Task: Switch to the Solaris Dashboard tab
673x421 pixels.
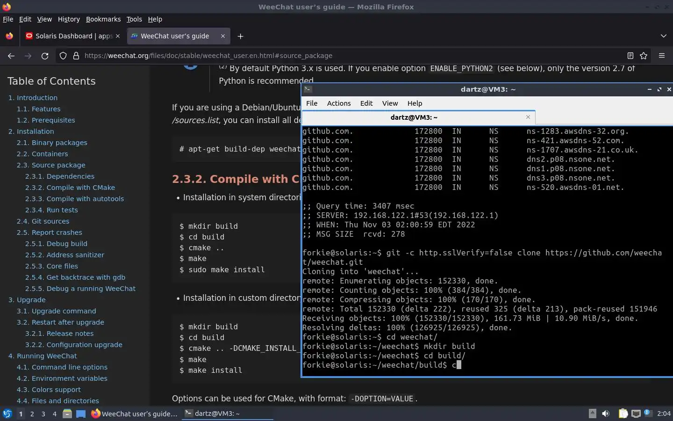Action: (73, 36)
